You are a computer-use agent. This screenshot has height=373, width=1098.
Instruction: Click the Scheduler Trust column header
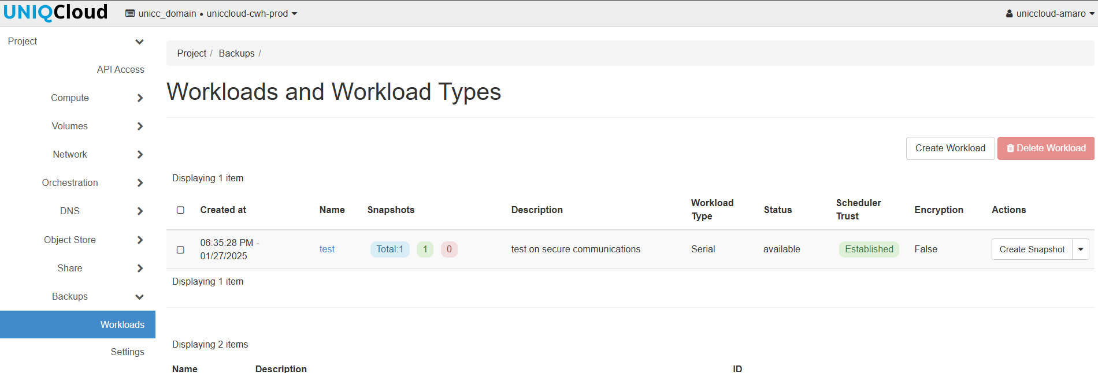coord(858,210)
